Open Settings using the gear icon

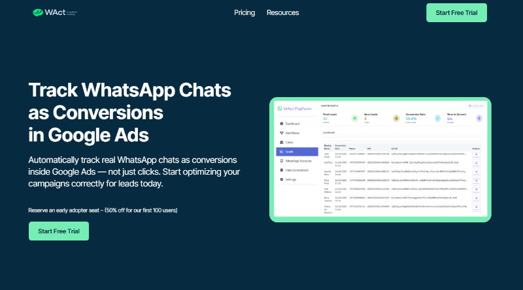click(x=281, y=179)
